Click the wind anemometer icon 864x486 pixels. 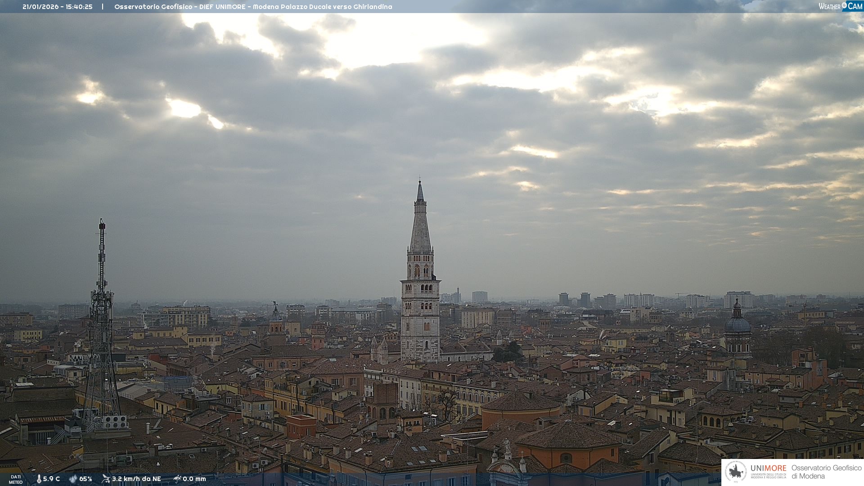pyautogui.click(x=106, y=479)
